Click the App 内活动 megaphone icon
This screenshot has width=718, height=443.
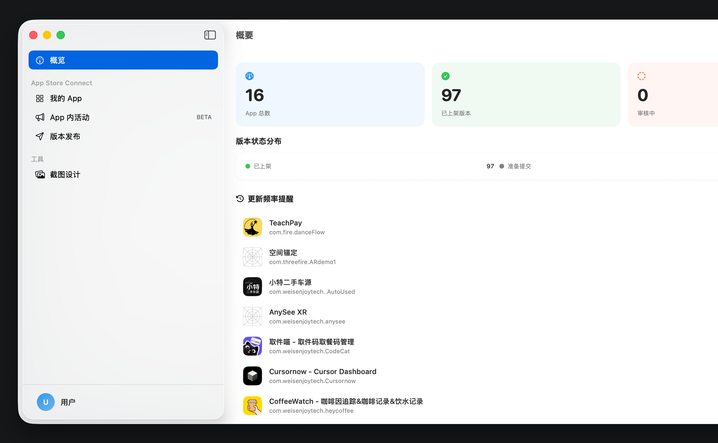click(x=40, y=117)
